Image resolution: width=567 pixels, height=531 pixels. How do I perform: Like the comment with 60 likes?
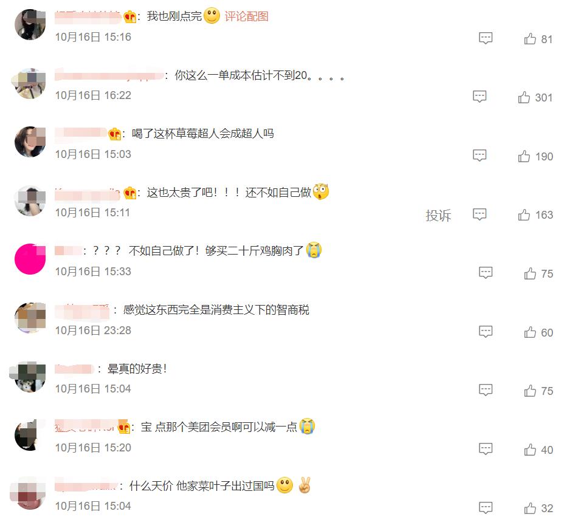pyautogui.click(x=530, y=332)
